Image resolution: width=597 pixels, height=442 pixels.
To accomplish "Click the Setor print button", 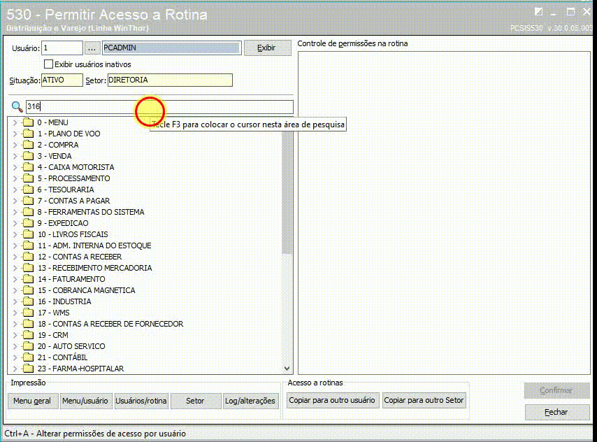I will (x=195, y=401).
